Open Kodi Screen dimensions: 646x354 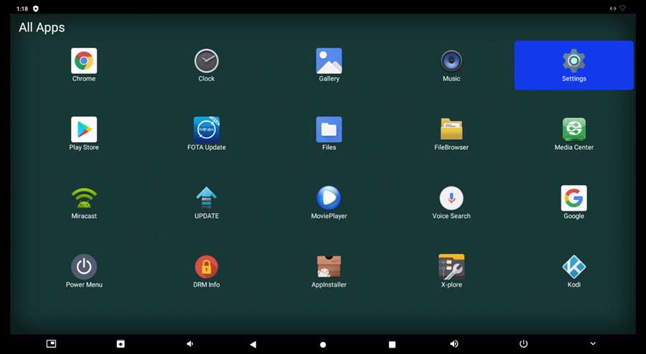pyautogui.click(x=574, y=271)
